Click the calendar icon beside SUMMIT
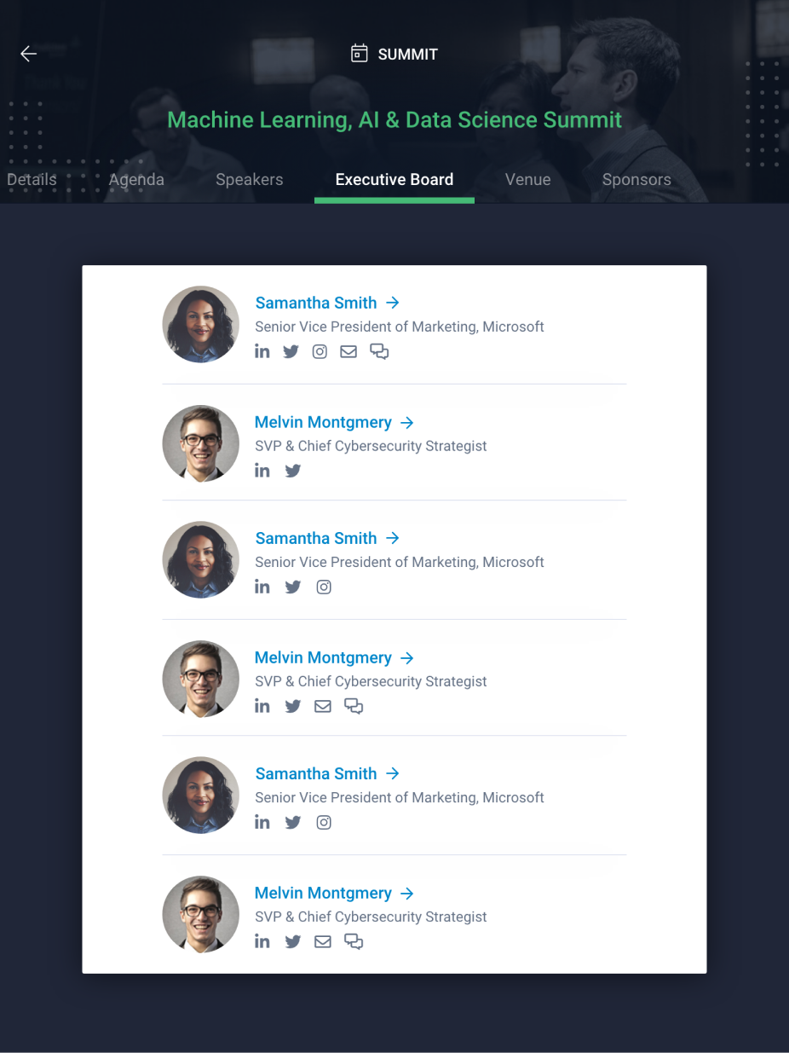 point(360,54)
